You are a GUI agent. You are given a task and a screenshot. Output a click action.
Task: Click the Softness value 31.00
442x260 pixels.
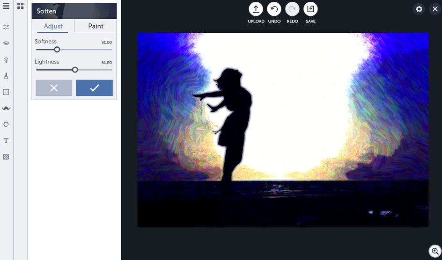107,43
